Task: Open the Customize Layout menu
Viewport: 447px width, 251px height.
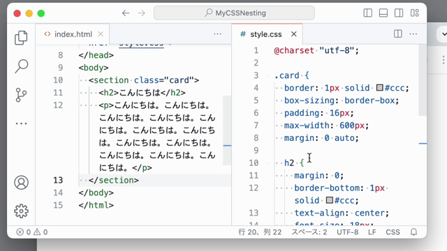Action: pyautogui.click(x=414, y=13)
